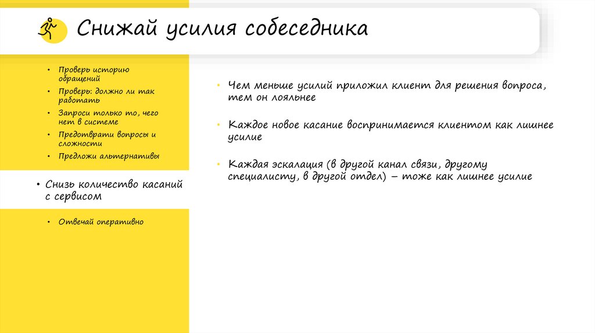595x333 pixels.
Task: Select the title 'Снижай усилия собеседника'
Action: (223, 29)
